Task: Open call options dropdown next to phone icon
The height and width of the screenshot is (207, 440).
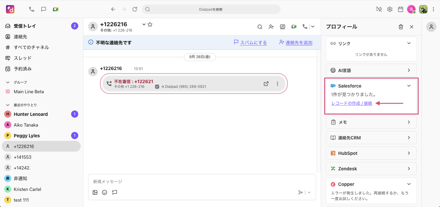Action: (x=313, y=27)
